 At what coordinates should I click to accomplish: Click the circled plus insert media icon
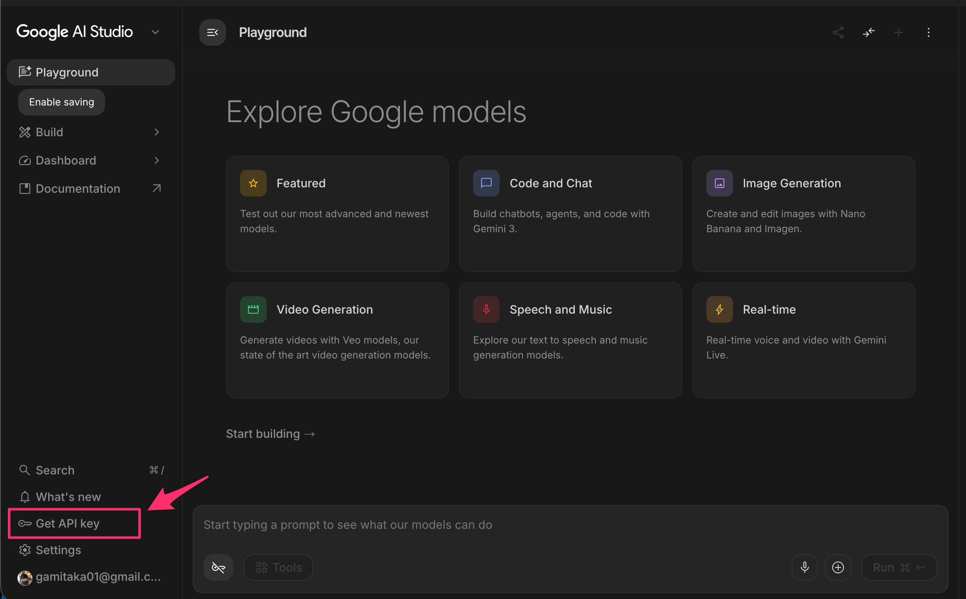click(838, 567)
